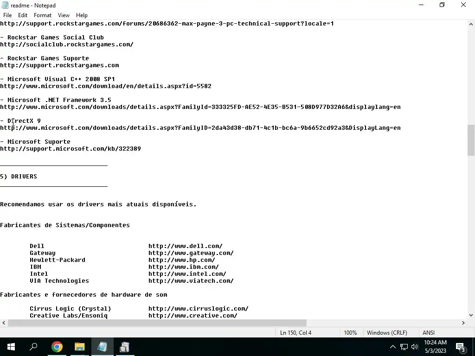This screenshot has width=475, height=356.
Task: Click the 'Recomendamos usar os drivers' sentence
Action: click(x=98, y=204)
